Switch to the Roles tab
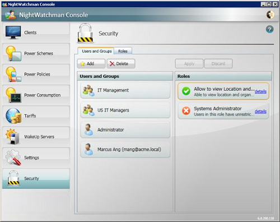 [x=123, y=51]
